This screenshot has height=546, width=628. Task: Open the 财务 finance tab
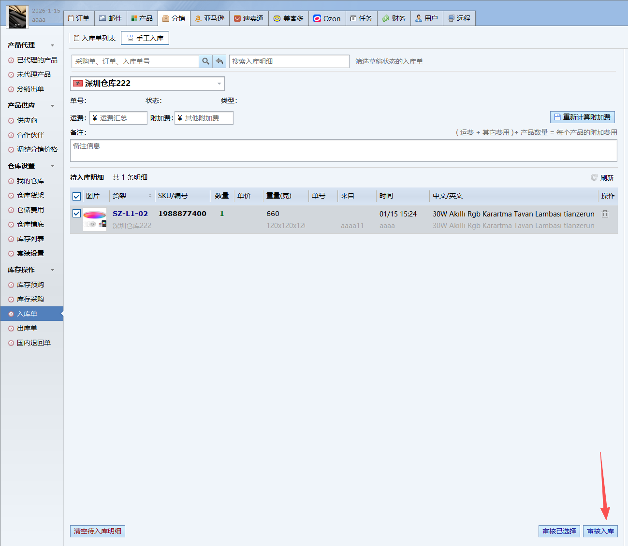point(394,18)
